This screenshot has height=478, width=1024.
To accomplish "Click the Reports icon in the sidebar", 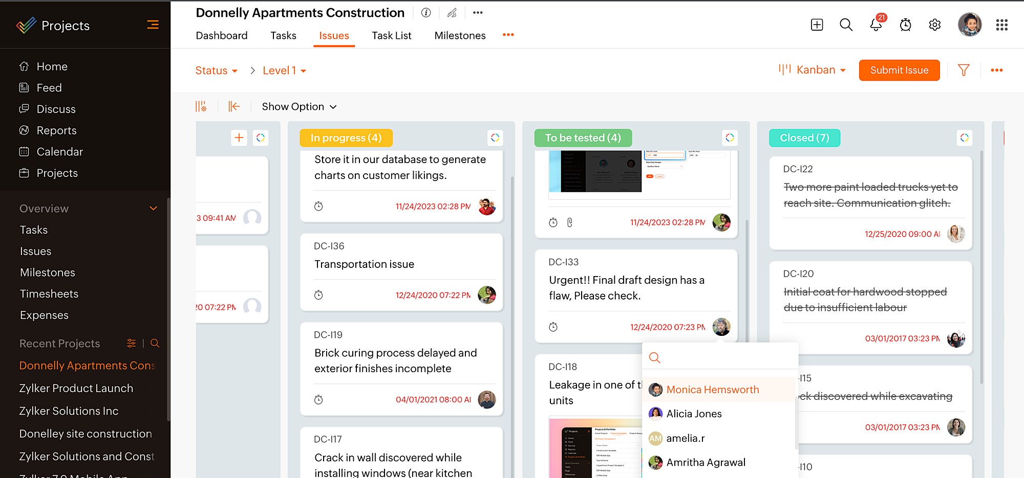I will 24,130.
